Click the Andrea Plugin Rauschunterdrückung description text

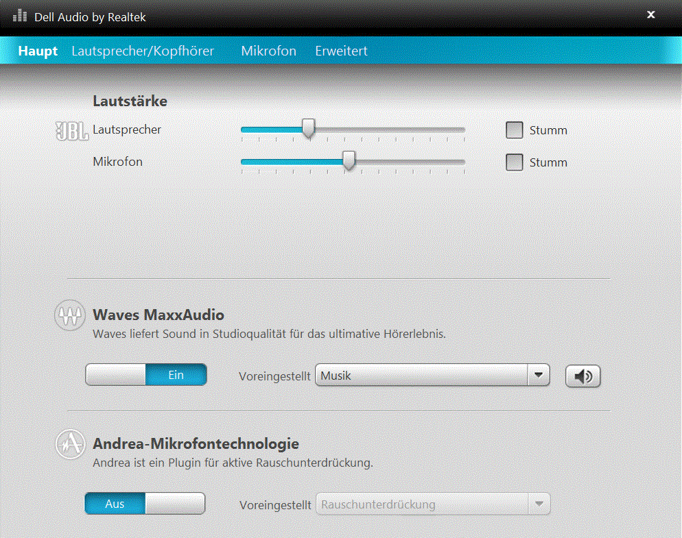pos(233,463)
